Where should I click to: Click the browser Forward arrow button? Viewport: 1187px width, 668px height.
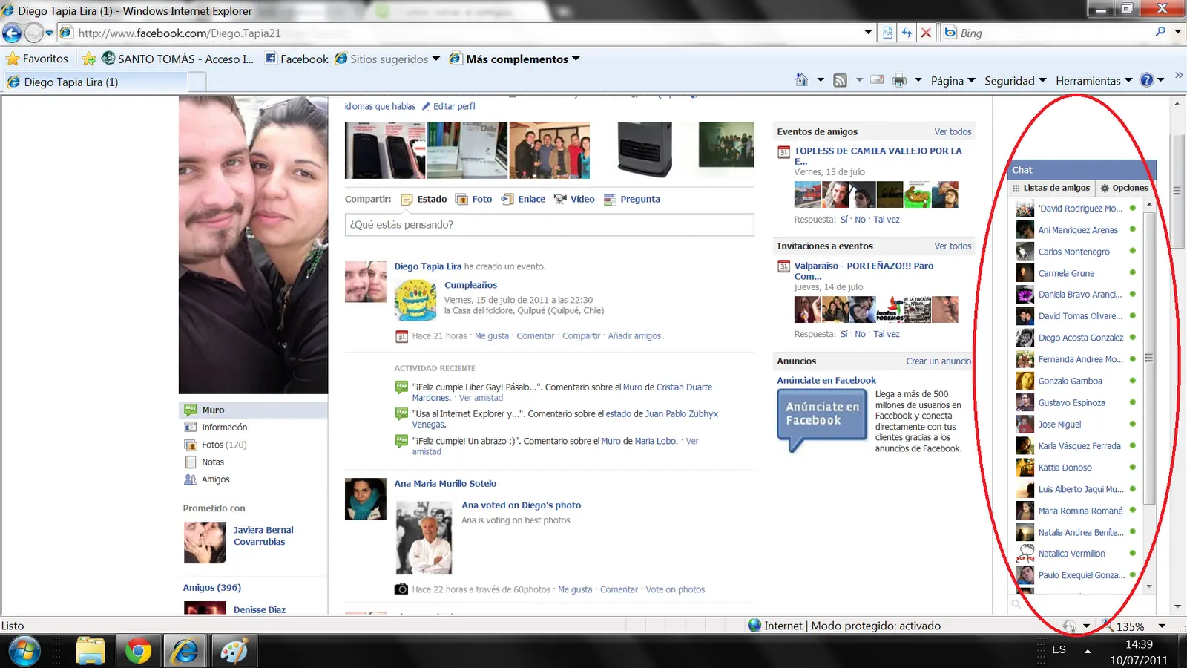[x=33, y=33]
